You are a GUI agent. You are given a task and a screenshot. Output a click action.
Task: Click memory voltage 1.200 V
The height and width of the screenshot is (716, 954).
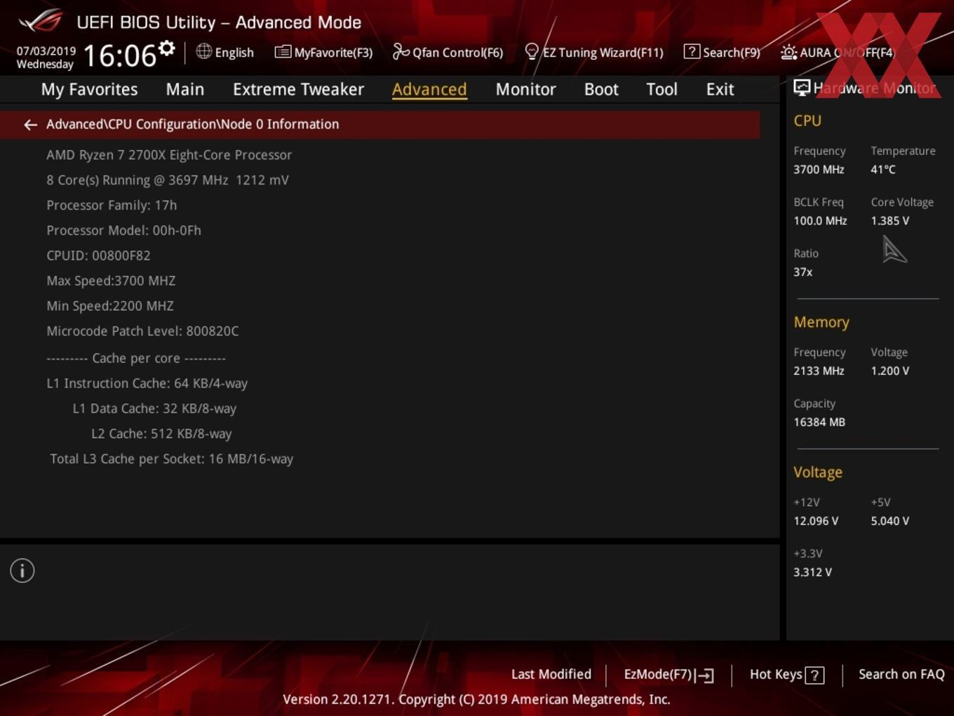pos(890,371)
